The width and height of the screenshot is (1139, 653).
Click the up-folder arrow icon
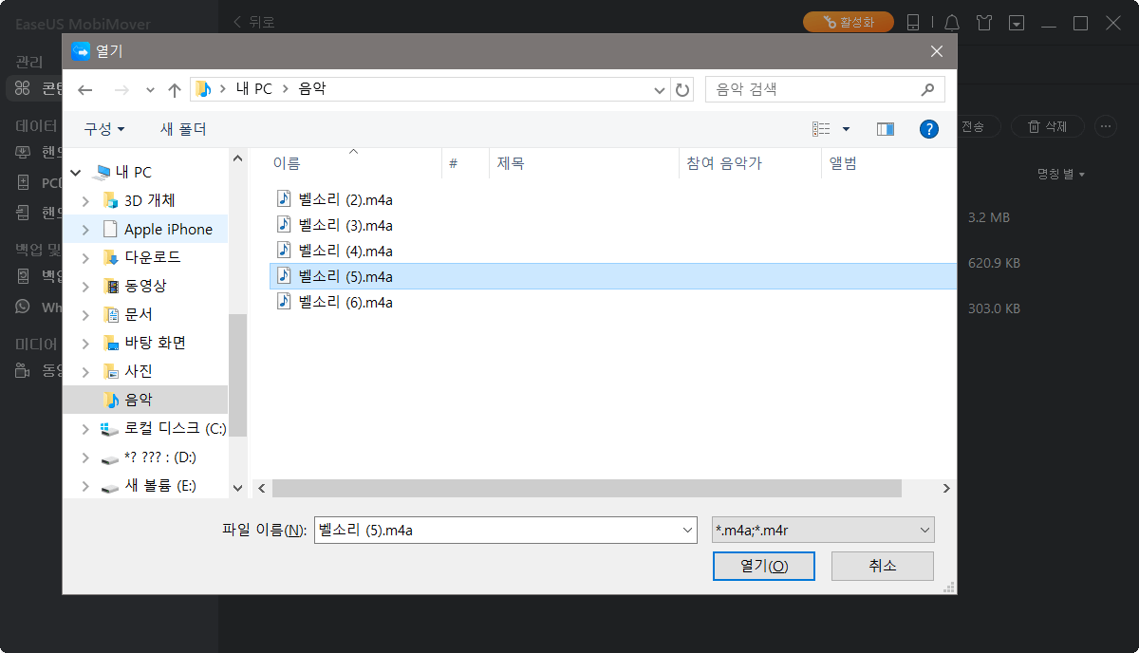174,89
